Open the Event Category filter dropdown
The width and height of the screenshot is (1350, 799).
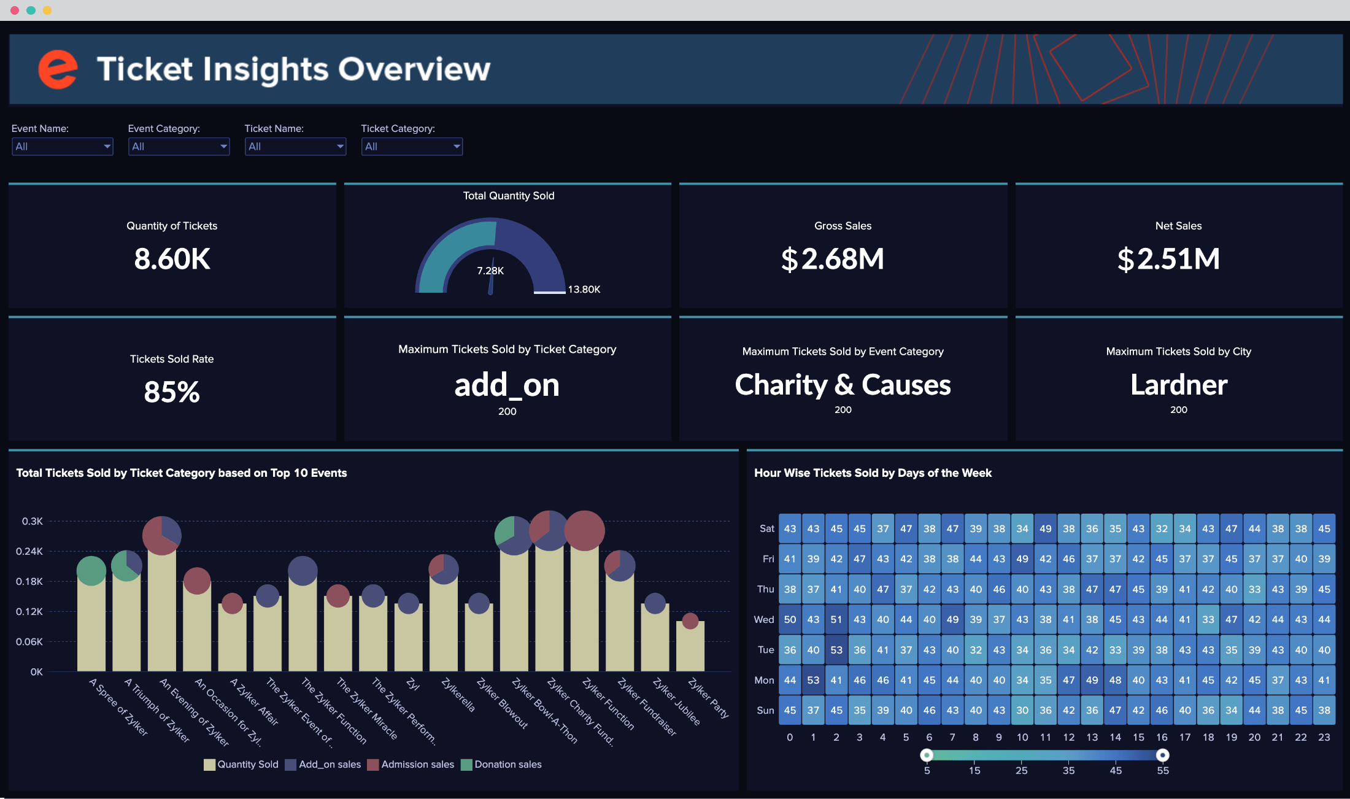[180, 147]
